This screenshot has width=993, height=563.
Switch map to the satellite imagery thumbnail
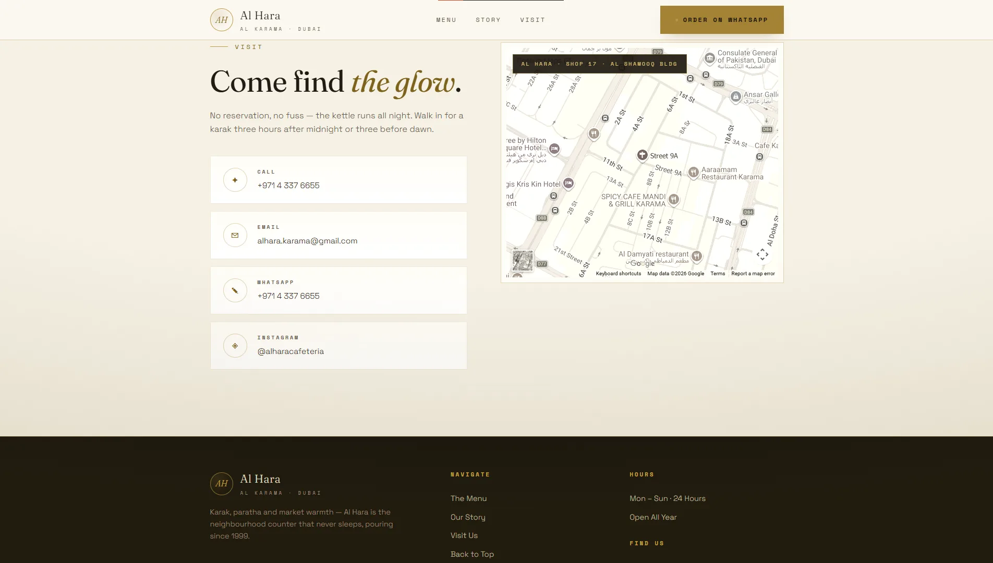523,261
